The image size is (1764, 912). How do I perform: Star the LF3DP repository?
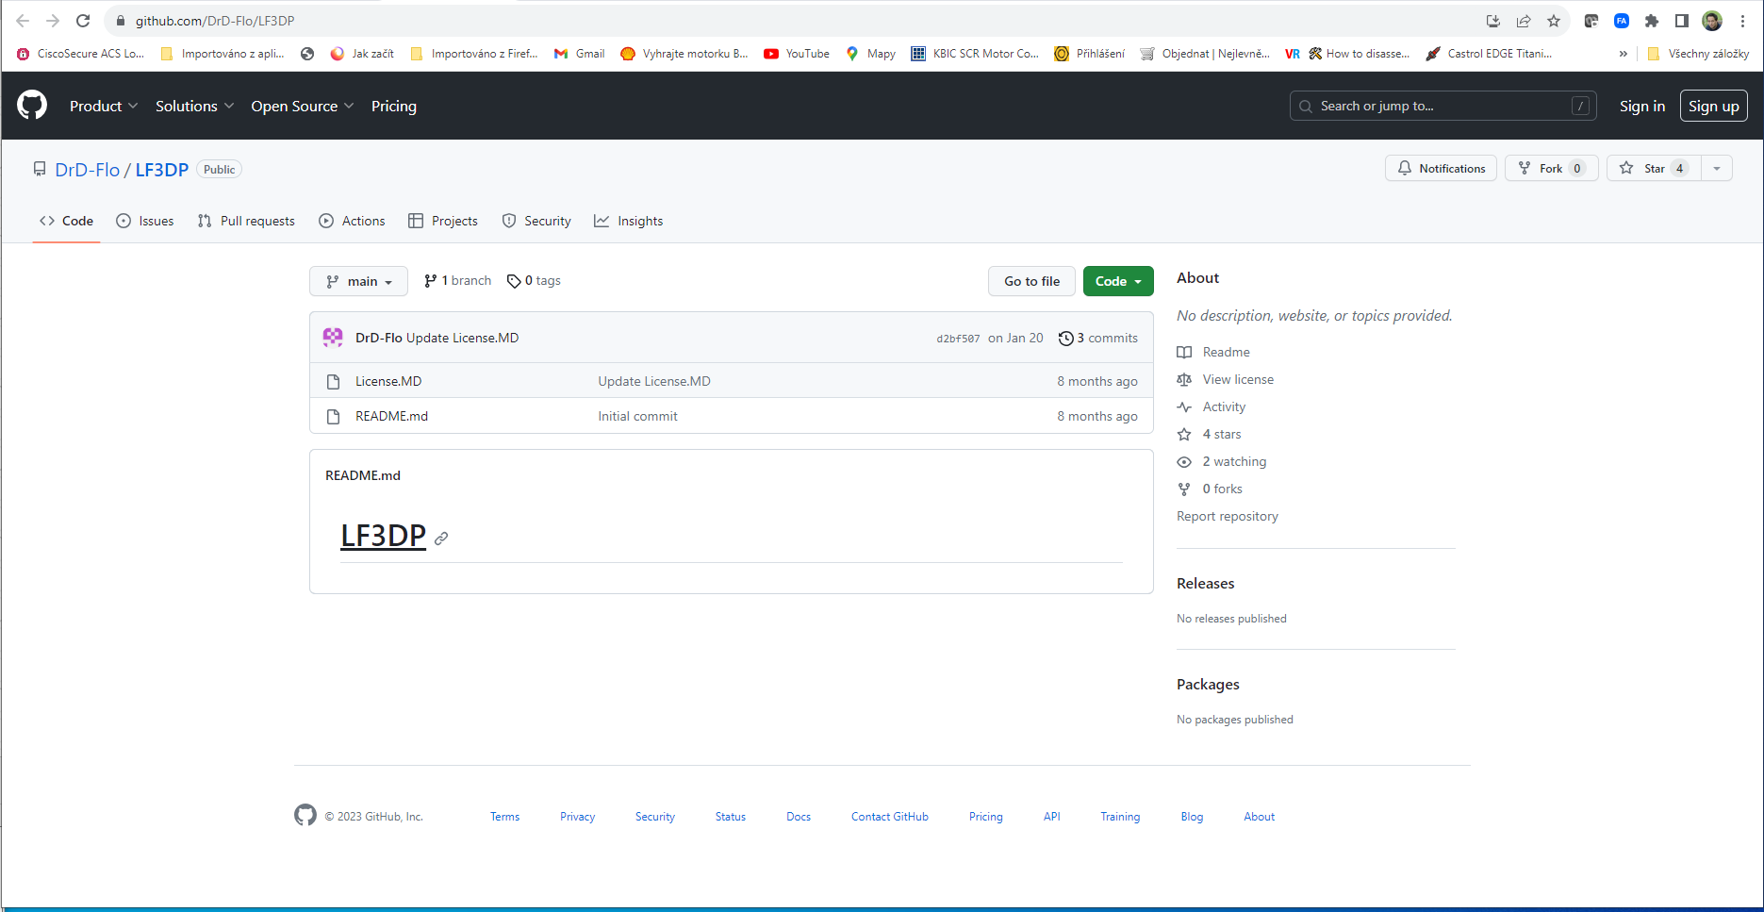pos(1654,169)
